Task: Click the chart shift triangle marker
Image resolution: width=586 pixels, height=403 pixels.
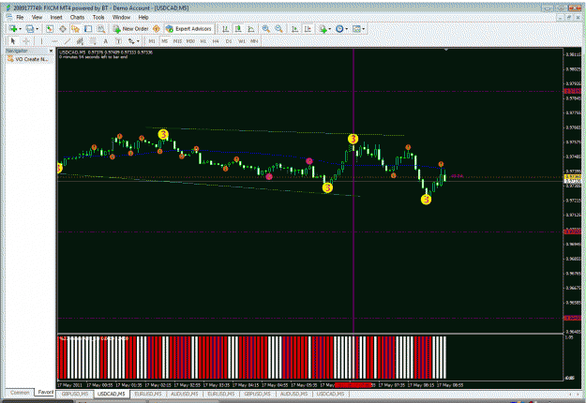Action: pyautogui.click(x=446, y=50)
